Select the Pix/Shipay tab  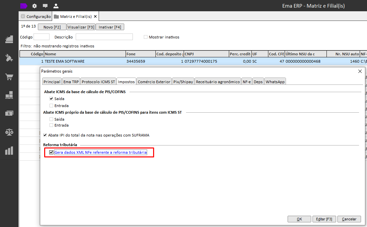pyautogui.click(x=183, y=82)
